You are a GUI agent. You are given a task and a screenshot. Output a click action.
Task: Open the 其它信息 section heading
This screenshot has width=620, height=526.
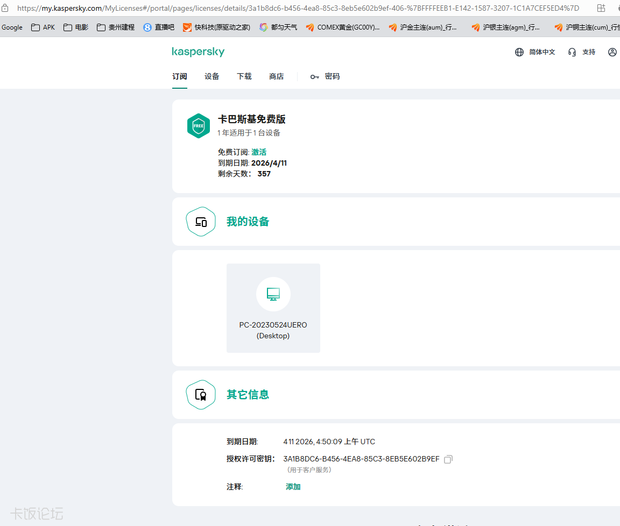[248, 395]
